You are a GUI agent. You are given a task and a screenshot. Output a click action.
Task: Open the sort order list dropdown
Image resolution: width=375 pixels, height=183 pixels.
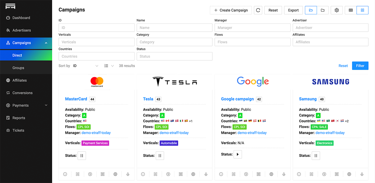[x=109, y=66]
